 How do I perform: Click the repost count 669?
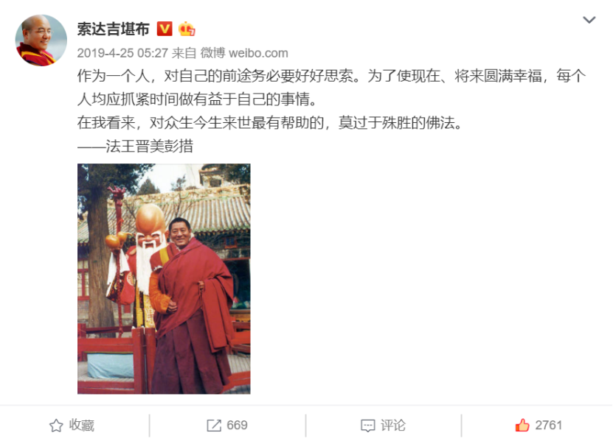point(237,426)
